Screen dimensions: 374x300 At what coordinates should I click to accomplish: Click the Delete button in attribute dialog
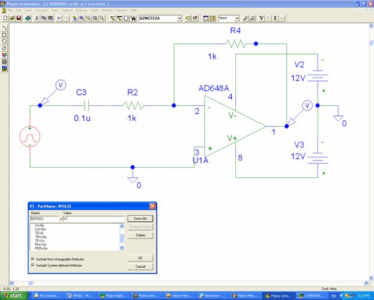tap(140, 235)
